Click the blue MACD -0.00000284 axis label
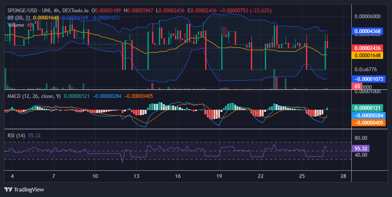Screen dimensions: 392x197 click(369, 116)
